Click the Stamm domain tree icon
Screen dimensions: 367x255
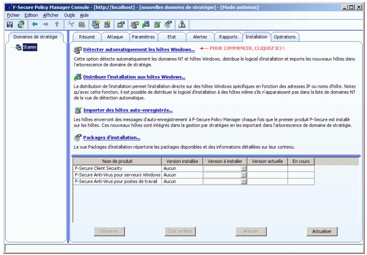(x=19, y=47)
